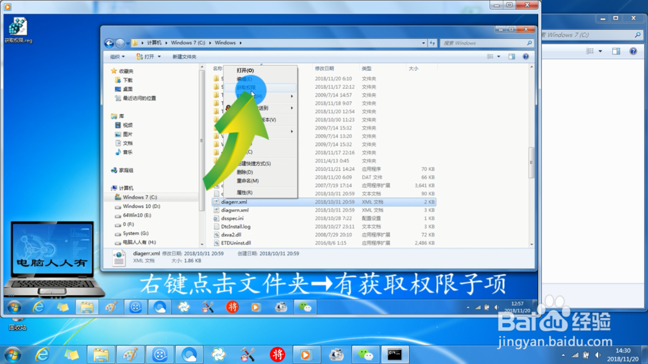Screen dimensions: 648x364
Task: Select the ETDUninst.dll file row
Action: (x=324, y=243)
